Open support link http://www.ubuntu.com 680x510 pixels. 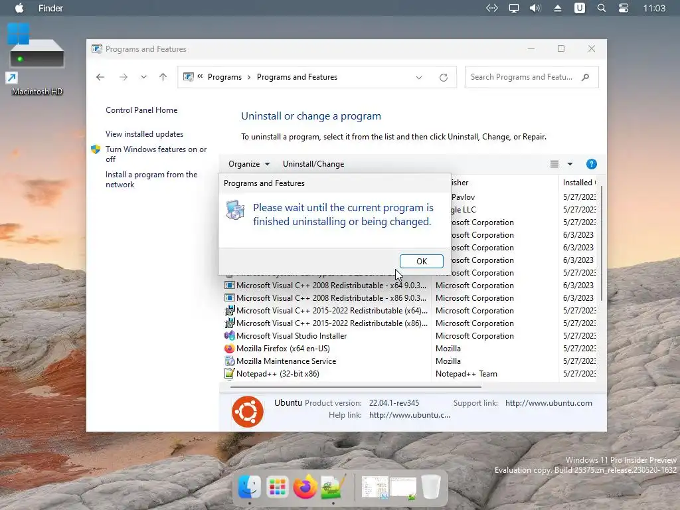tap(549, 403)
